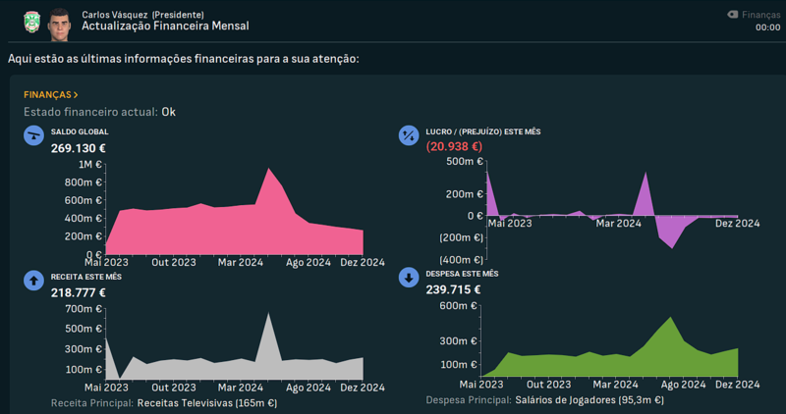Image resolution: width=786 pixels, height=414 pixels.
Task: Click the RECEITA ESTE MÊS heading
Action: click(x=86, y=277)
